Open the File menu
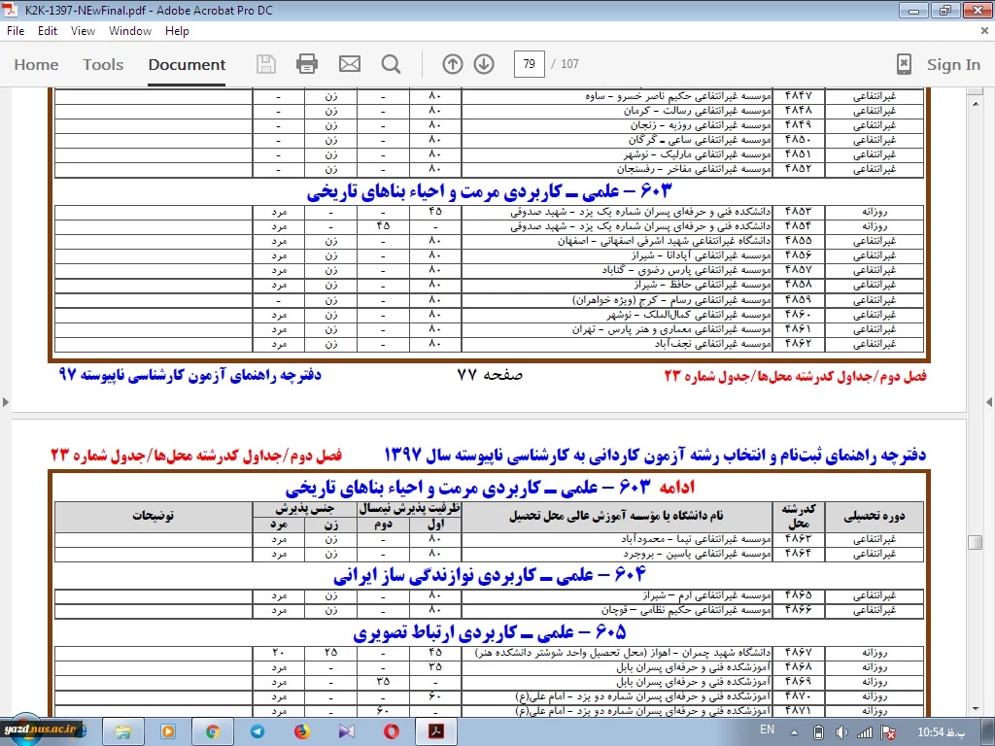The height and width of the screenshot is (746, 995). 16,31
